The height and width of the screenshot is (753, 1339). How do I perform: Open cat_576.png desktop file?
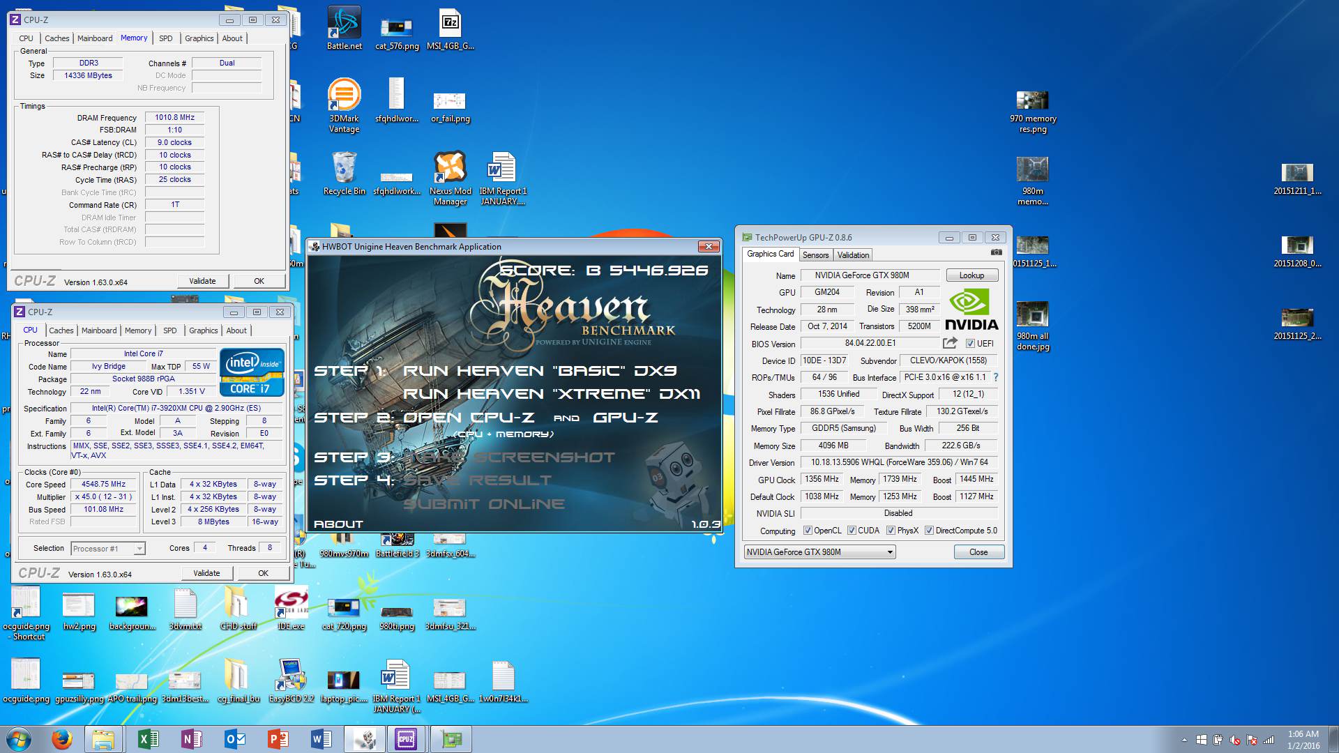pyautogui.click(x=397, y=33)
